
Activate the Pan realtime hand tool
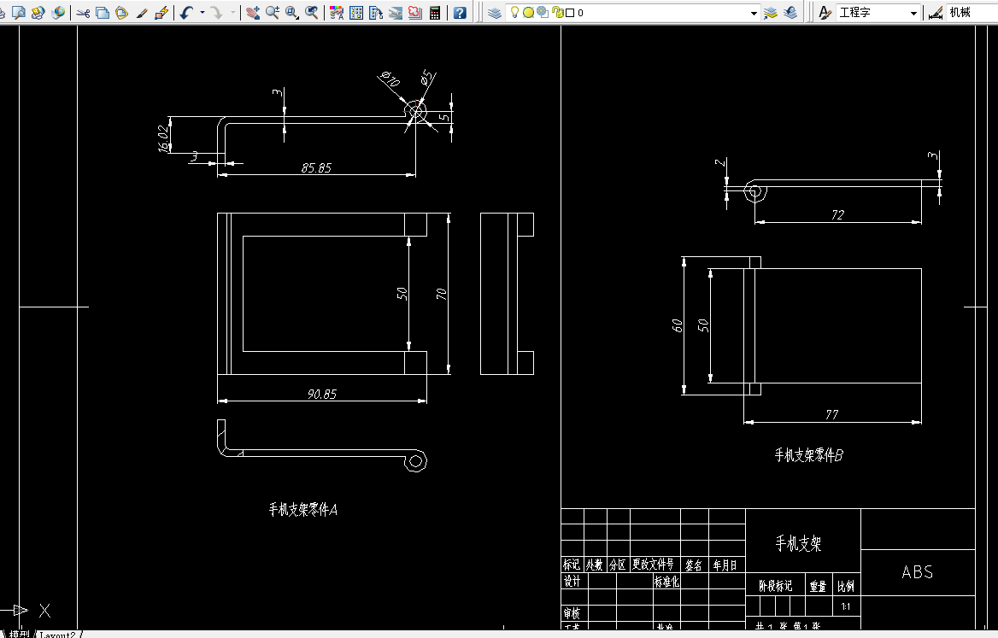coord(253,12)
